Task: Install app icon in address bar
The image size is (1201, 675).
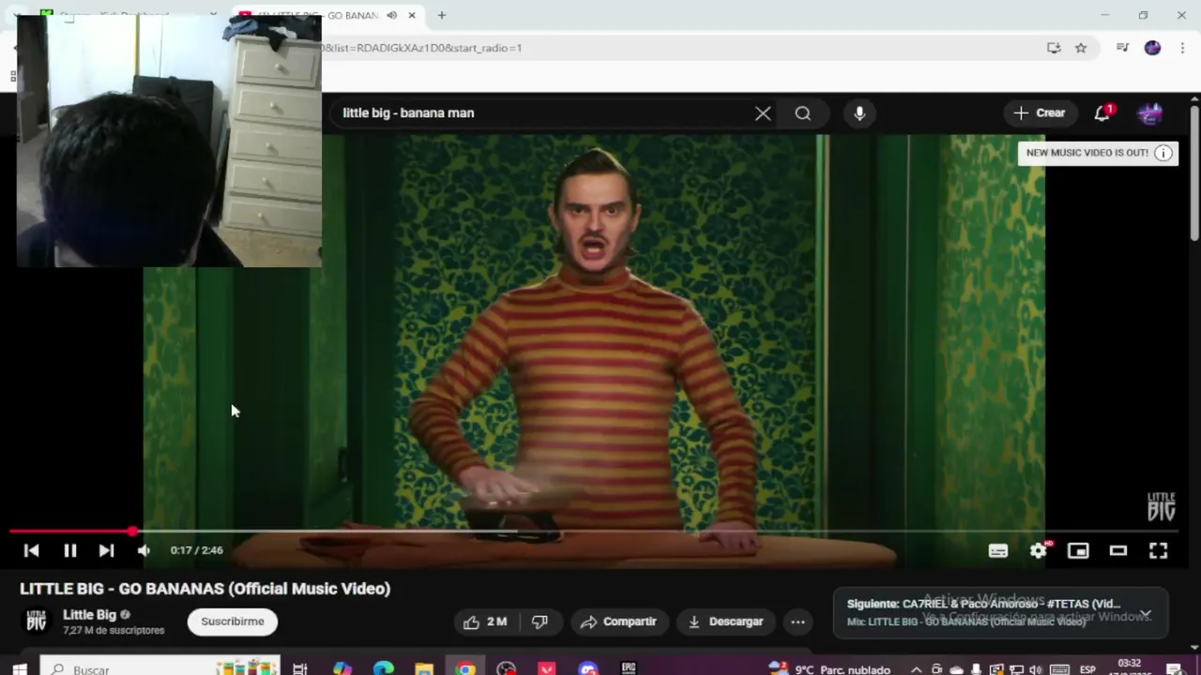Action: pyautogui.click(x=1054, y=48)
